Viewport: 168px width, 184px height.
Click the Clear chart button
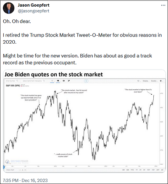pos(10,170)
